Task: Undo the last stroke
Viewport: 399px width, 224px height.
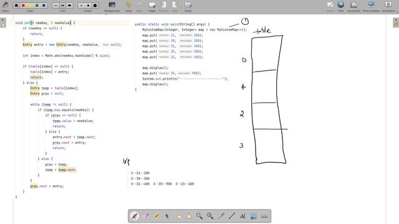Action: point(128,6)
